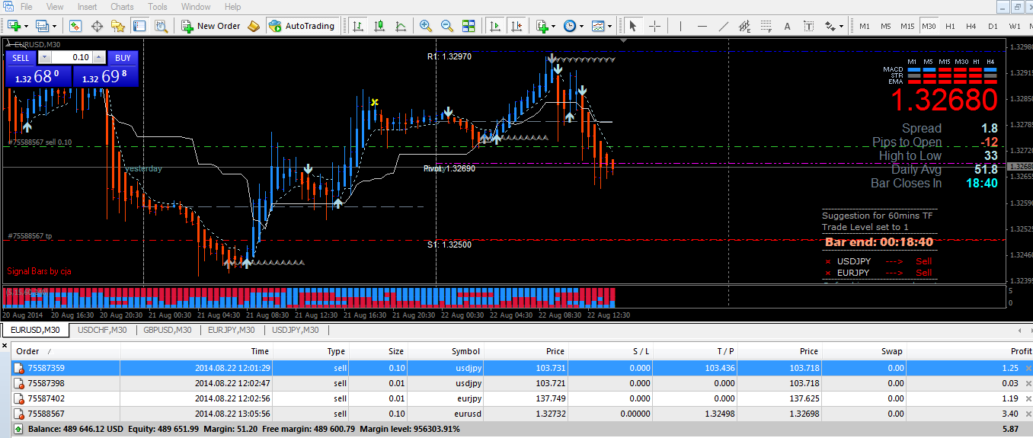The width and height of the screenshot is (1033, 438).
Task: Open the Charts menu
Action: tap(123, 7)
